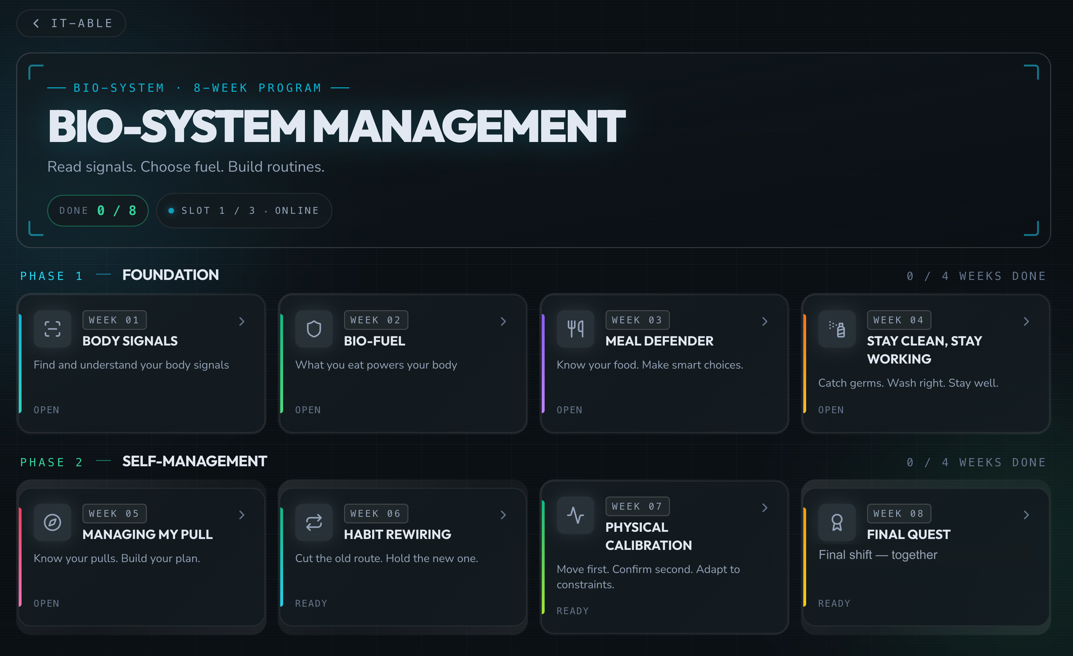
Task: Open the HABIT REWIRING title
Action: 397,534
